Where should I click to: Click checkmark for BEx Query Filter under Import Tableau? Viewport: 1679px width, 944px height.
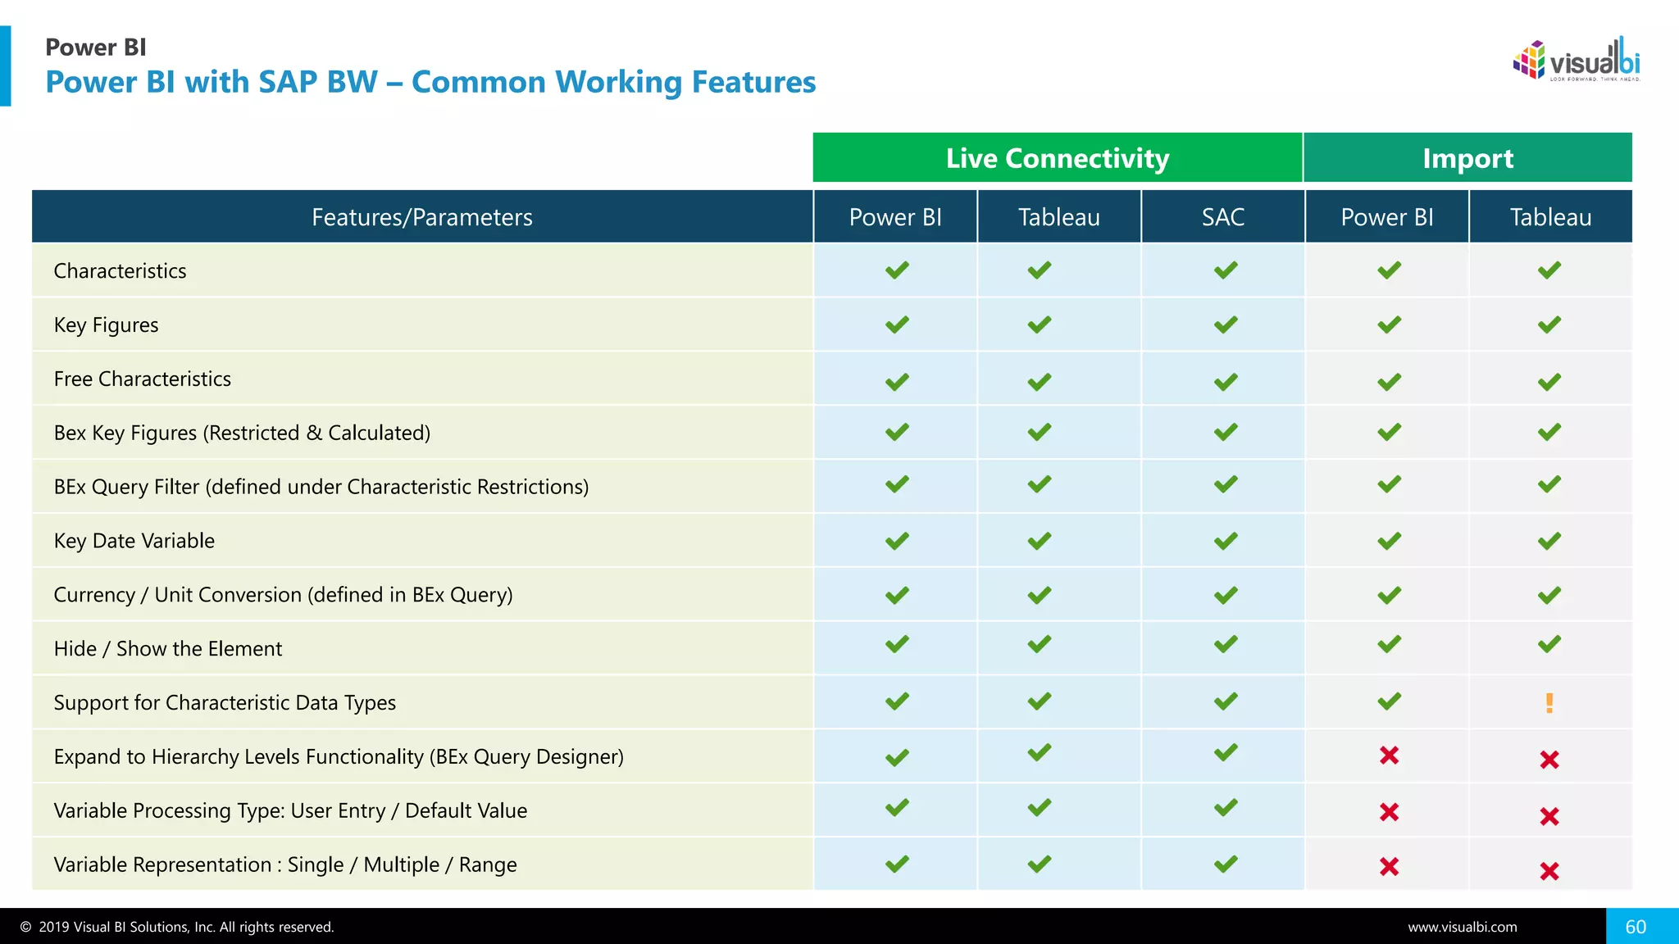point(1549,484)
